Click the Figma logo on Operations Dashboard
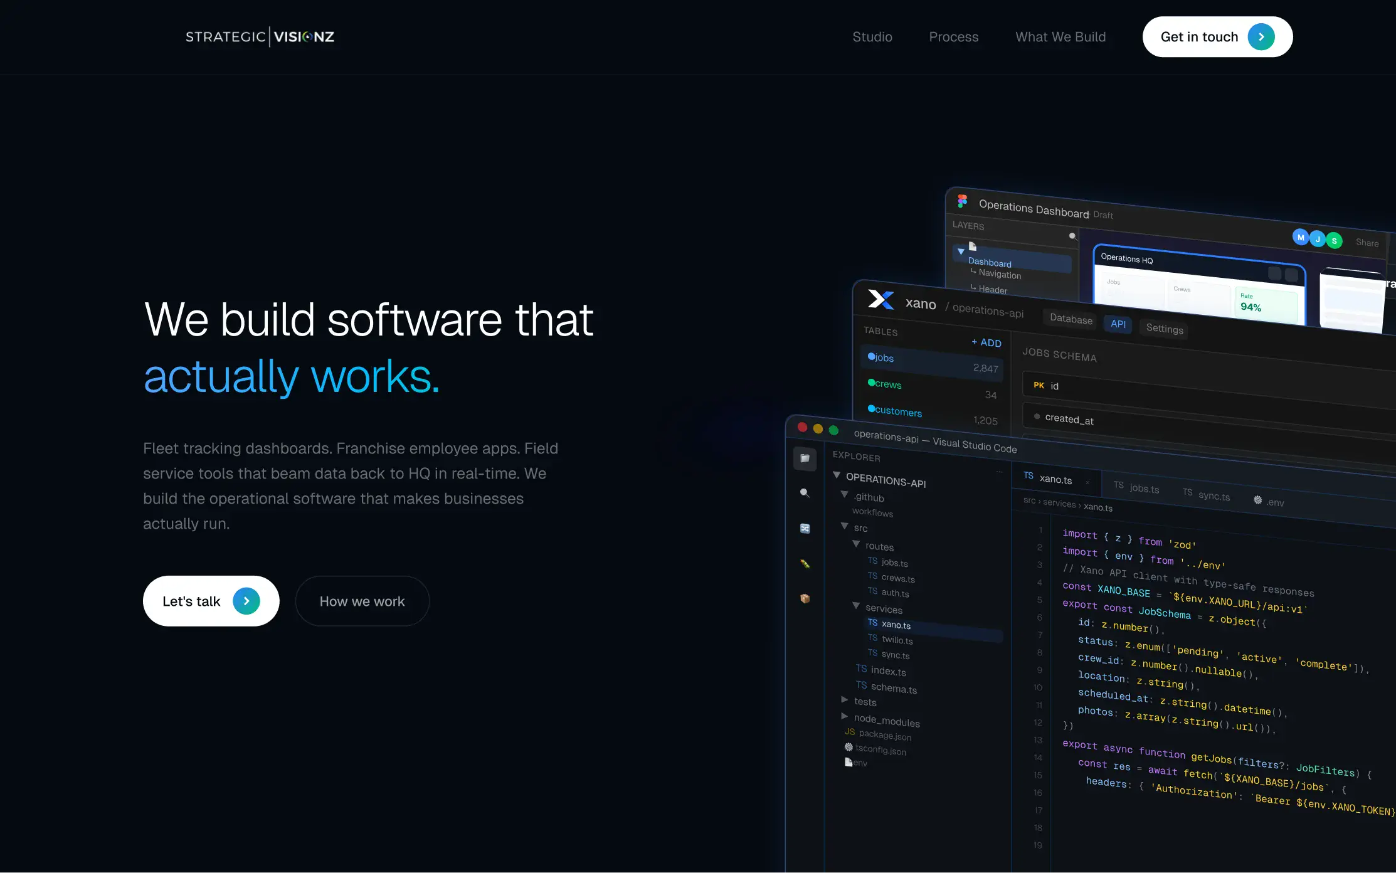The width and height of the screenshot is (1396, 873). coord(962,201)
